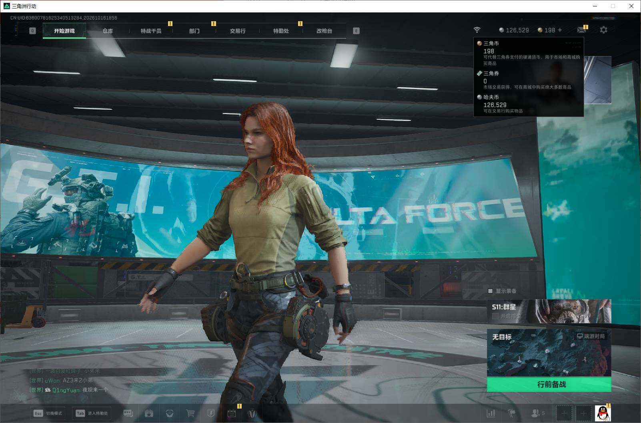Click the 行前备战 green button

point(549,385)
